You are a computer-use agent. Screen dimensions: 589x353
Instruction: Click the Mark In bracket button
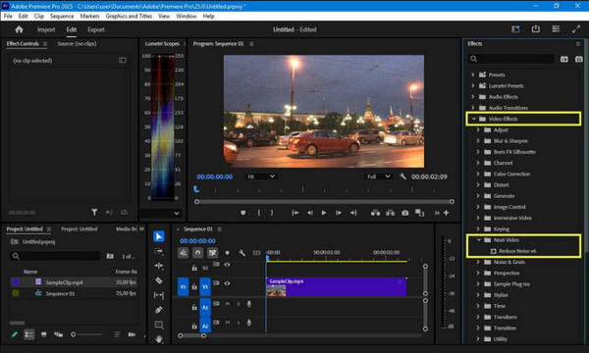click(258, 213)
